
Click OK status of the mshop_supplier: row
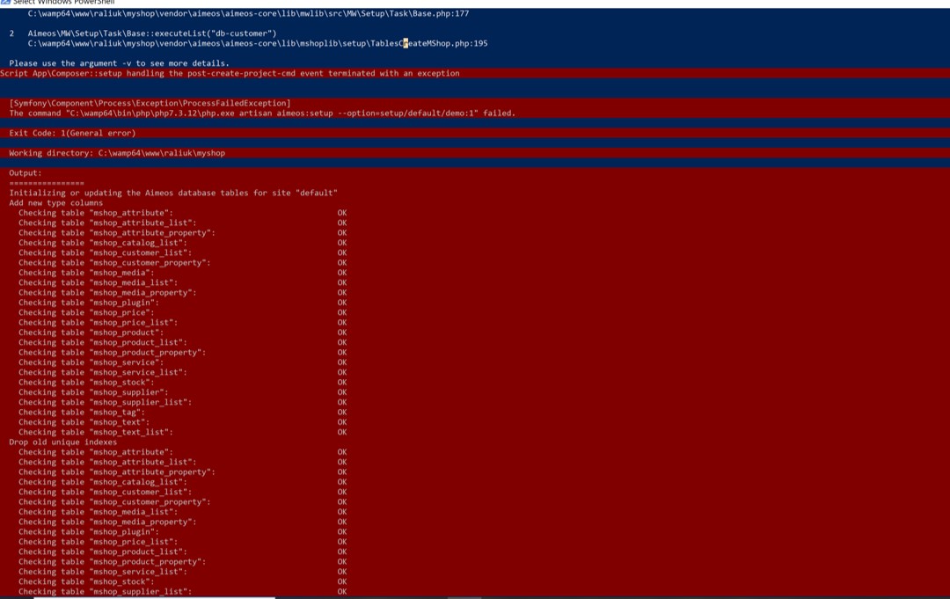point(342,392)
